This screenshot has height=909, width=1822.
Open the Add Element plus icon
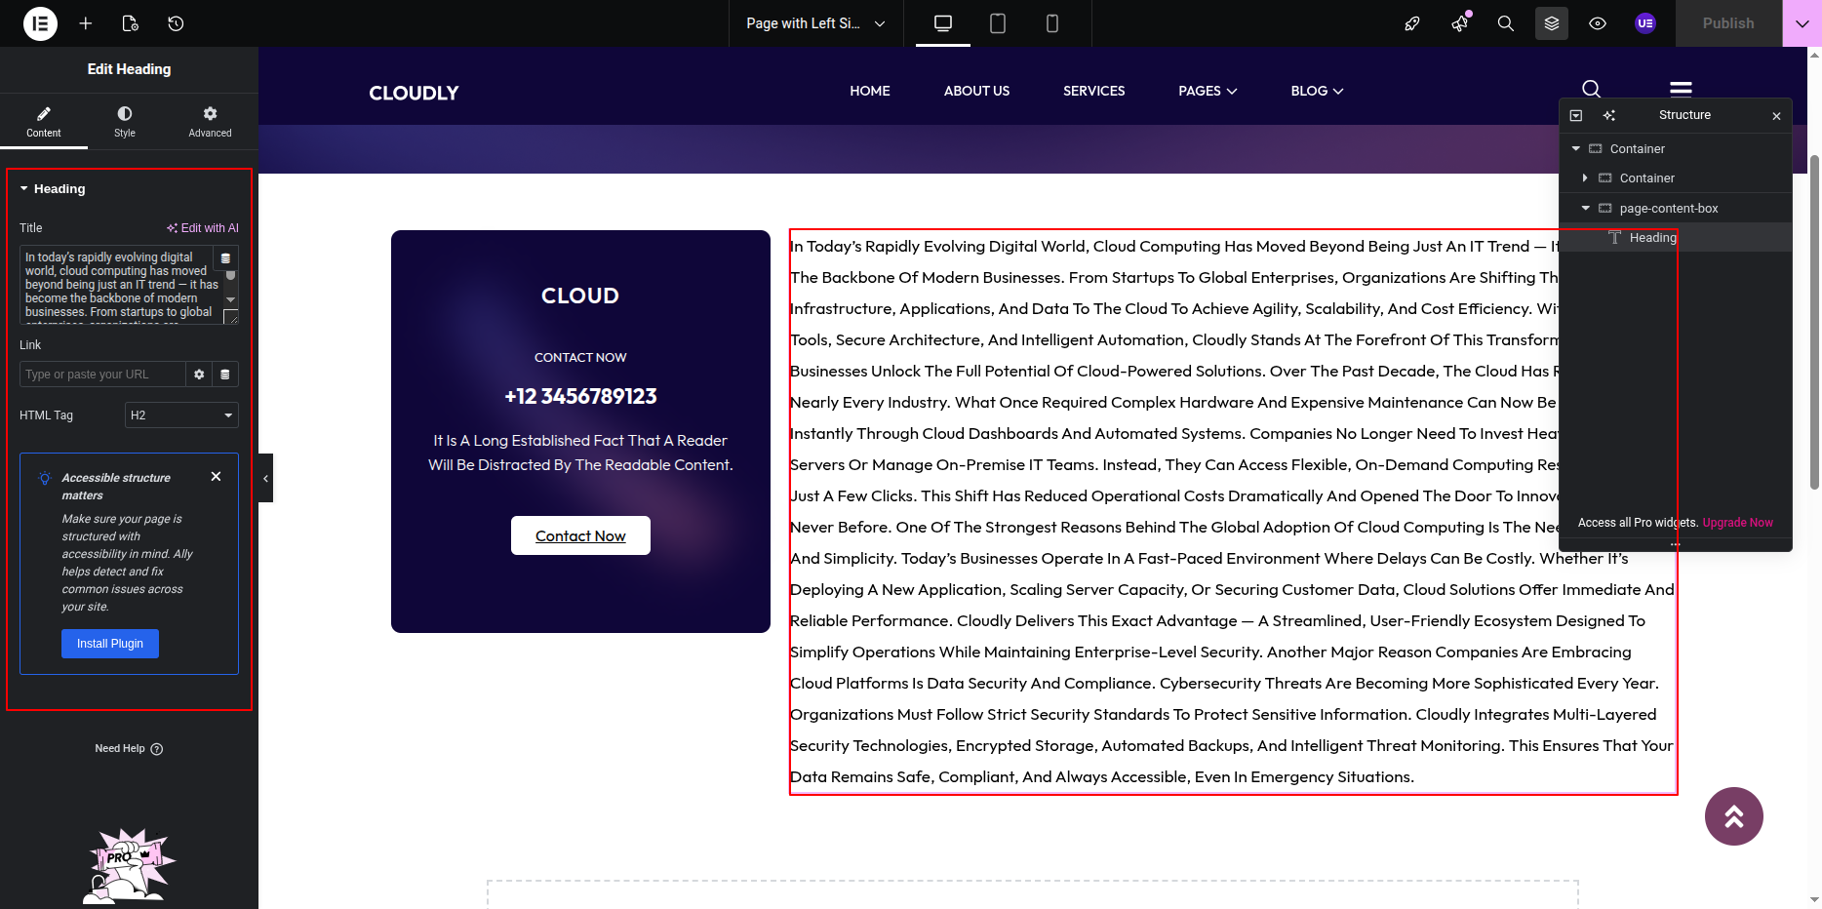click(86, 23)
